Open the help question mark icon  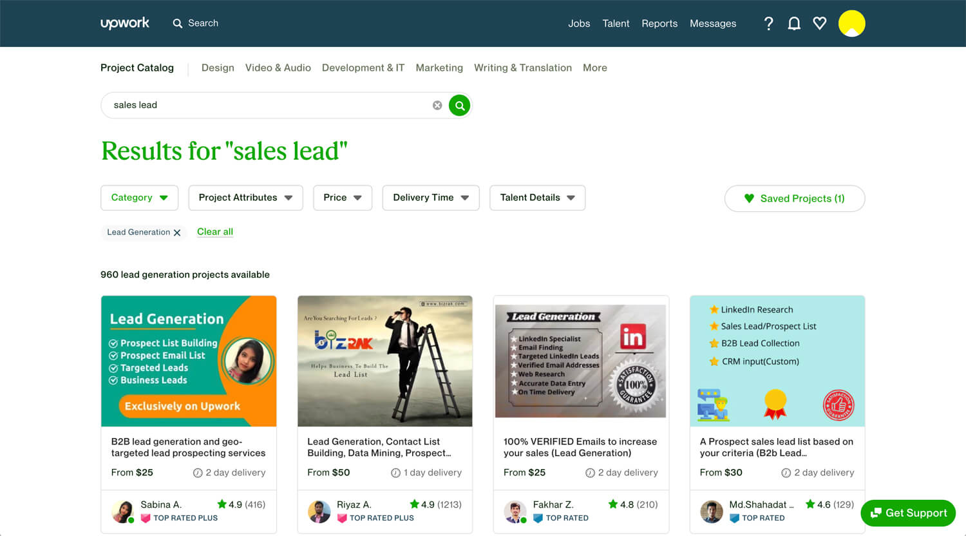(x=768, y=23)
